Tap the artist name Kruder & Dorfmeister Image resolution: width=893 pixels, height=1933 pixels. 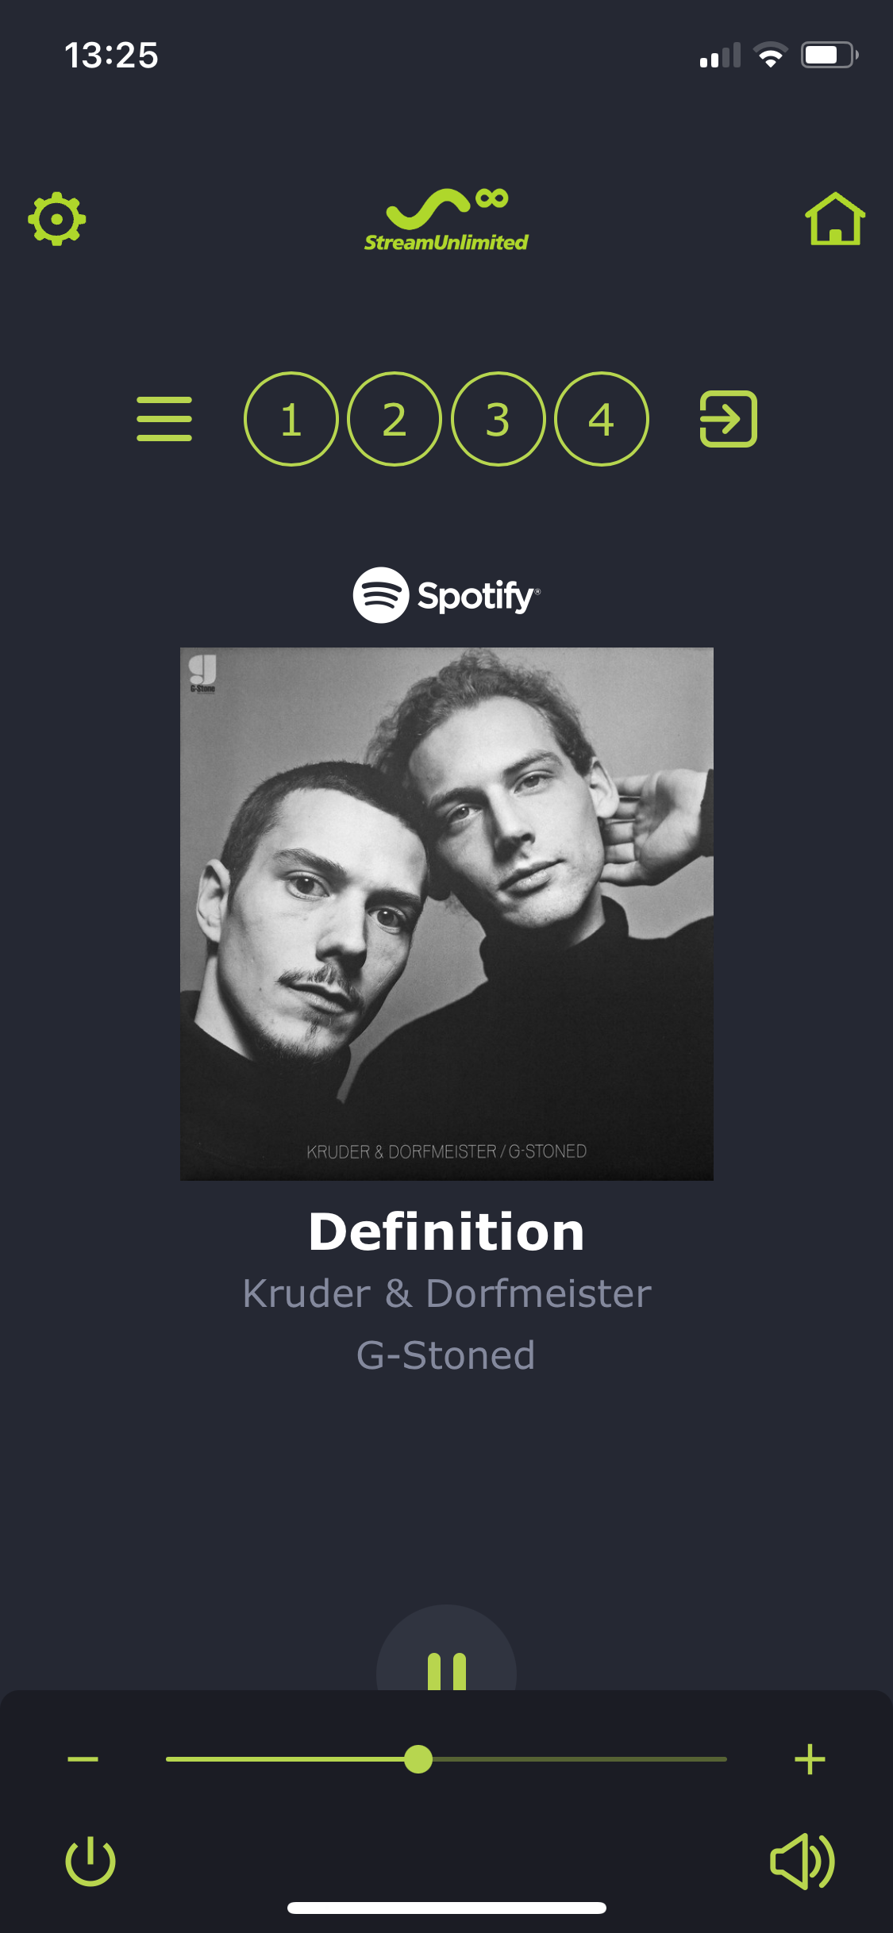point(447,1293)
